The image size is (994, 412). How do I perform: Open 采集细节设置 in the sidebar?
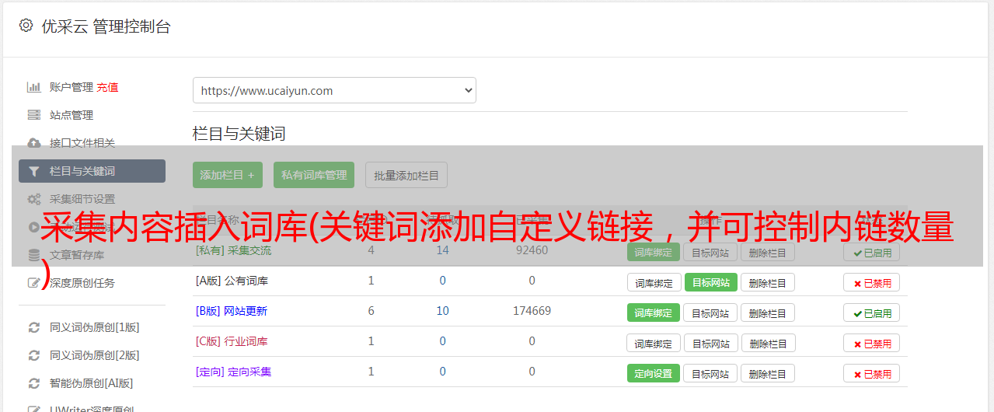(82, 199)
